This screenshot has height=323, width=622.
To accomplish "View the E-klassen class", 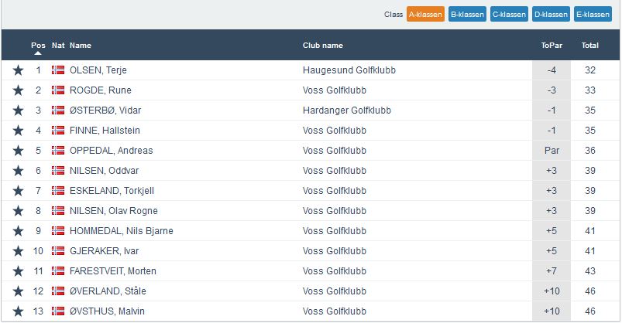I will pos(593,14).
